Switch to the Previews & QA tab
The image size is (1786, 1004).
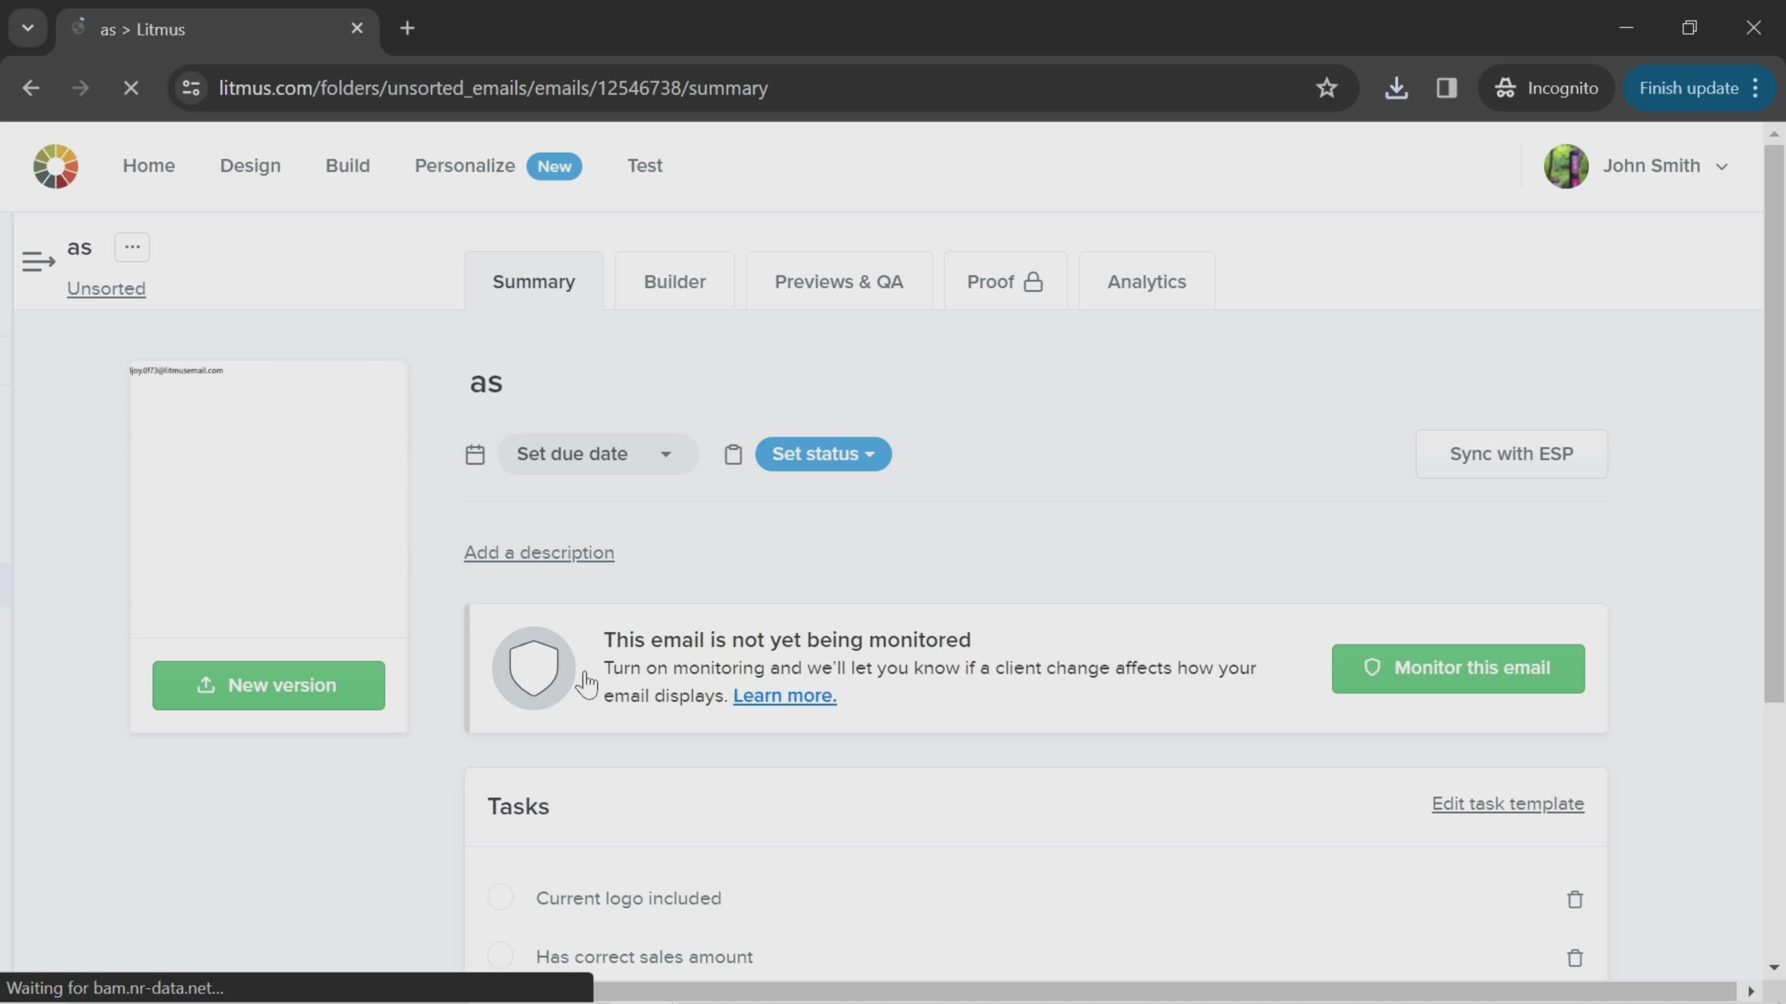click(x=839, y=281)
